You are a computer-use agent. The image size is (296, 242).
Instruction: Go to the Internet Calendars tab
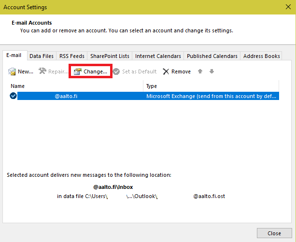pos(158,56)
